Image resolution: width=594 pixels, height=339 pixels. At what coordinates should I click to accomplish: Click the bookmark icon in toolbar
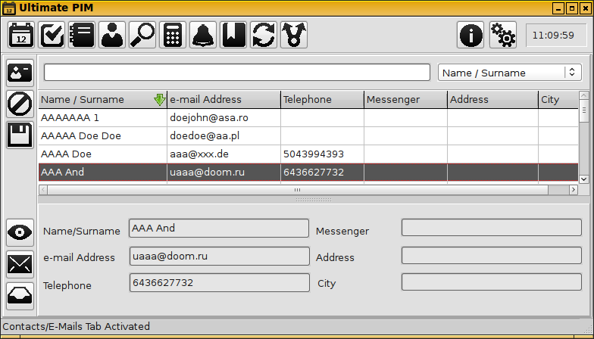pyautogui.click(x=233, y=35)
